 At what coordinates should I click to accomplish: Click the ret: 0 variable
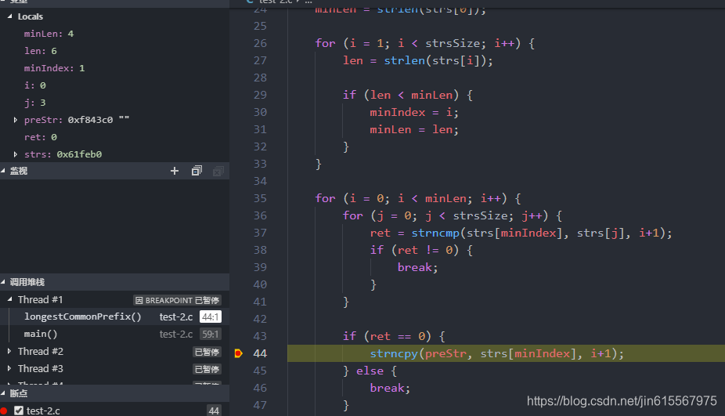pyautogui.click(x=41, y=137)
